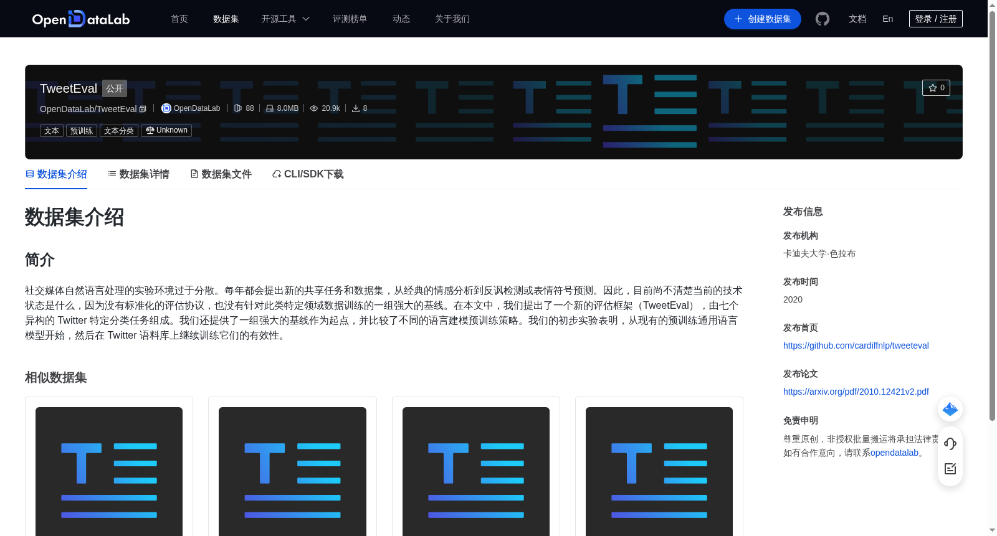Click 登录 / 注册 button
The image size is (997, 536).
click(936, 19)
